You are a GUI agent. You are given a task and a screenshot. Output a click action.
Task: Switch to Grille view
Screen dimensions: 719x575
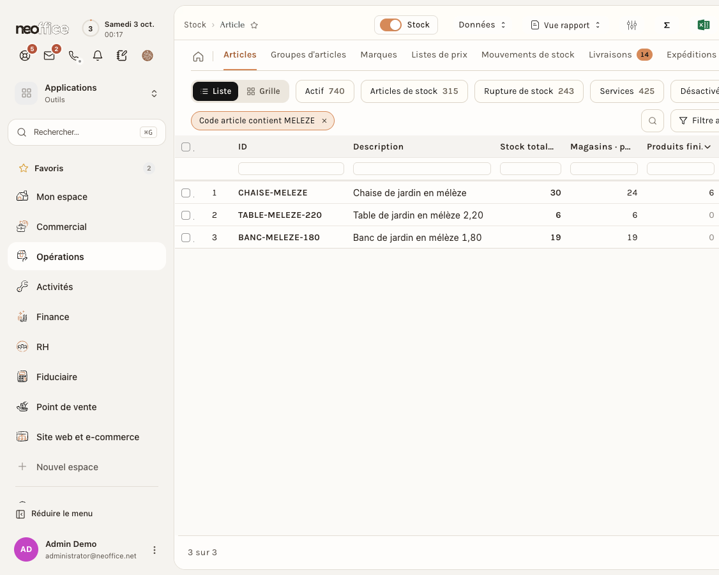pyautogui.click(x=263, y=91)
